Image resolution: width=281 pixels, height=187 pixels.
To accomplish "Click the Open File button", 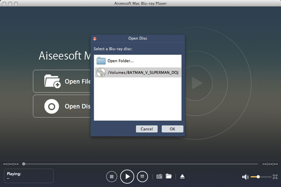I will [x=62, y=81].
